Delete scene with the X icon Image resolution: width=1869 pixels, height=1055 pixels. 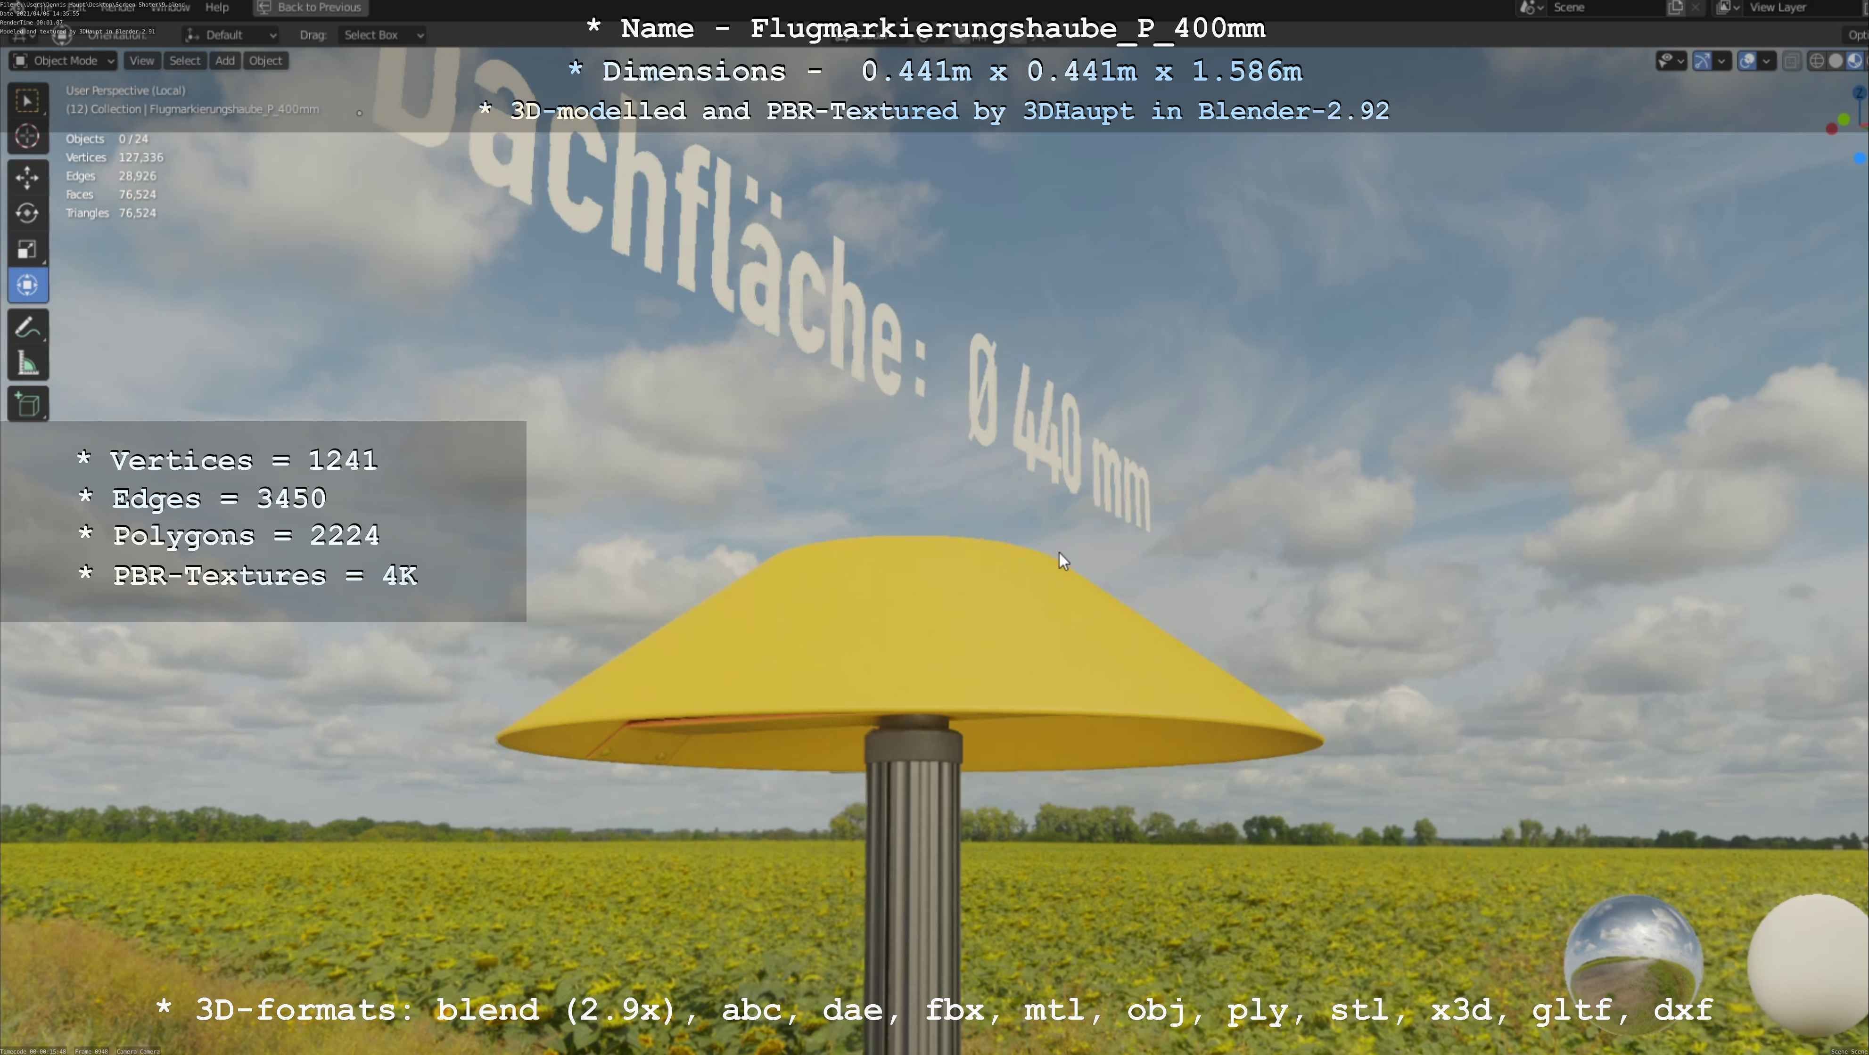(x=1695, y=7)
